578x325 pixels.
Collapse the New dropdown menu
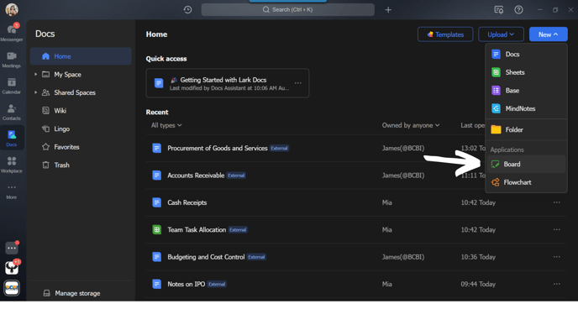point(548,34)
